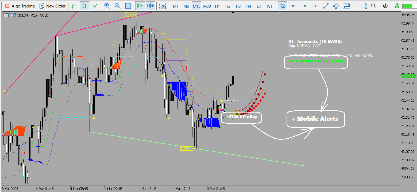Click 5205.95 on the price scale
This screenshot has height=192, width=417.
pos(408,15)
